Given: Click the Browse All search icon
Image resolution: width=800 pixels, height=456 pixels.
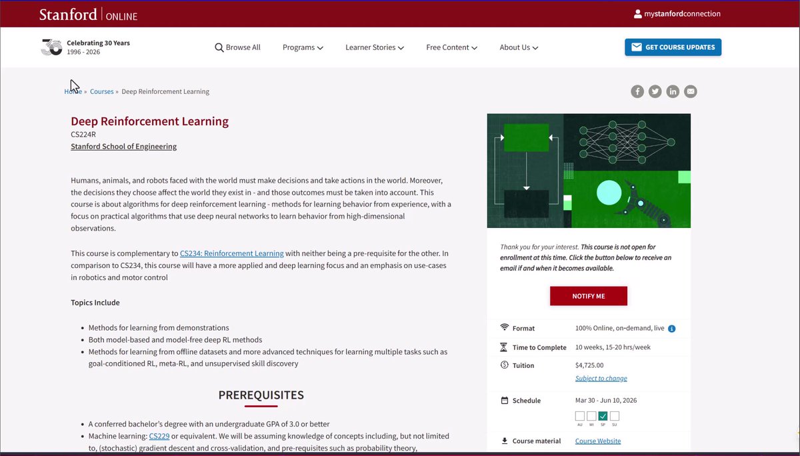Looking at the screenshot, I should point(219,47).
